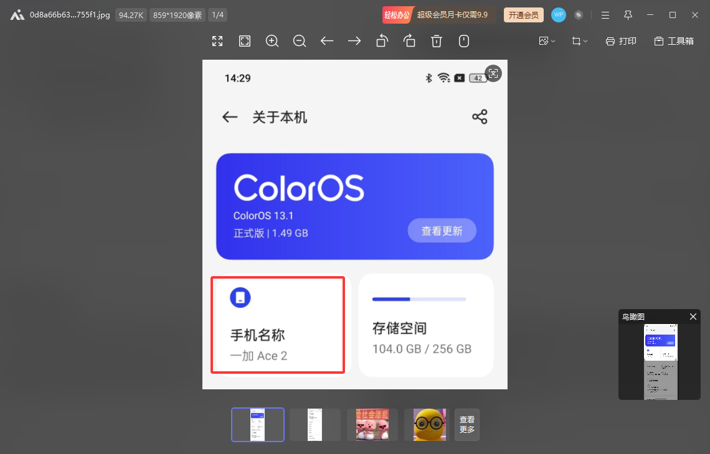Select the yellow character with glasses thumbnail
Viewport: 710px width, 454px height.
[429, 425]
